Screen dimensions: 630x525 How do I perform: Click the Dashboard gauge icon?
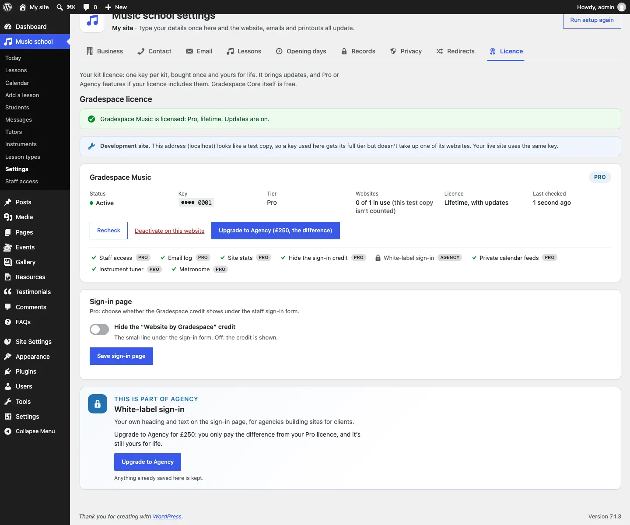point(8,27)
